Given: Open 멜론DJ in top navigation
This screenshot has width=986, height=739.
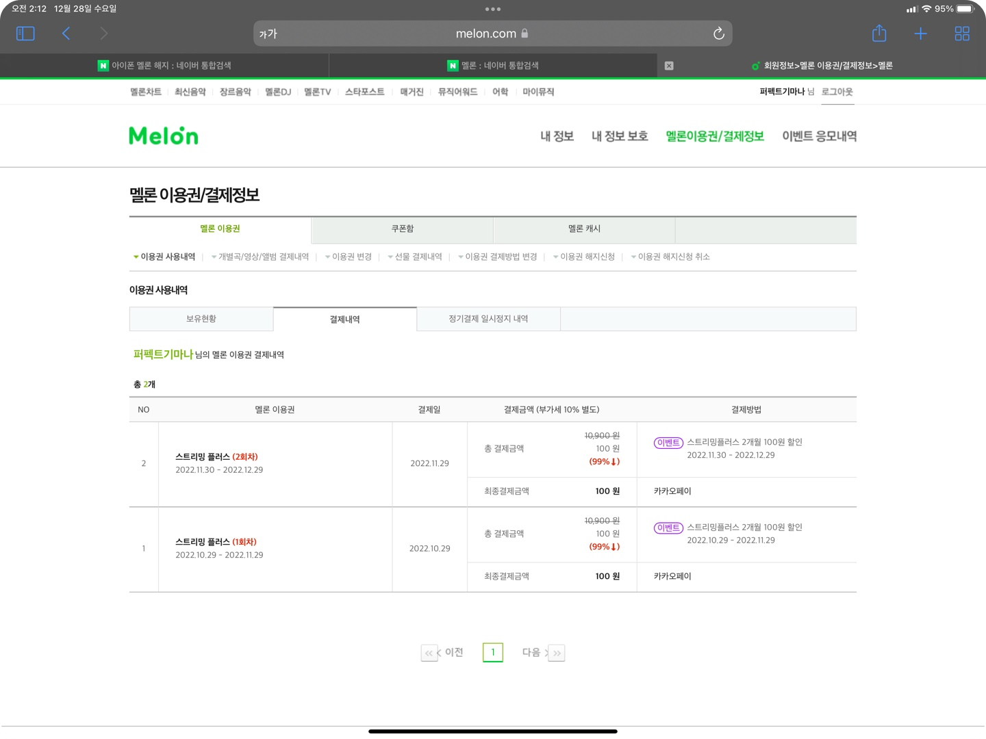Looking at the screenshot, I should click(x=278, y=92).
